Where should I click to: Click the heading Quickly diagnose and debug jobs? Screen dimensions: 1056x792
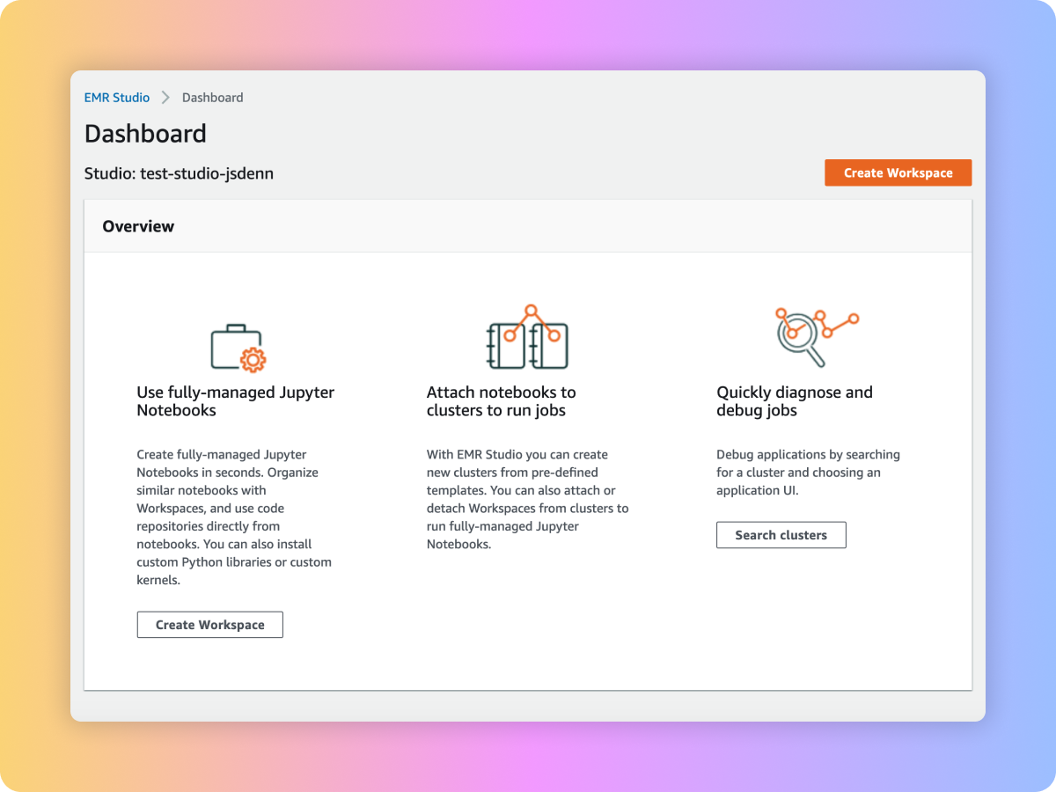[795, 401]
